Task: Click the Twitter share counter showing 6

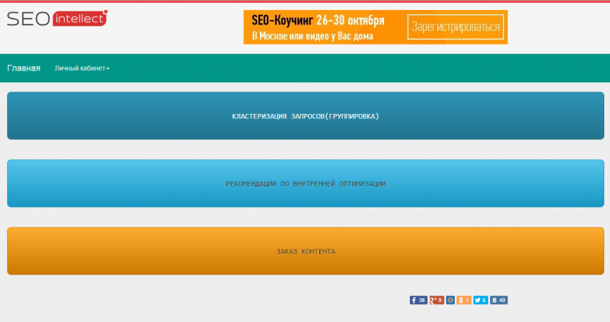Action: tap(484, 300)
